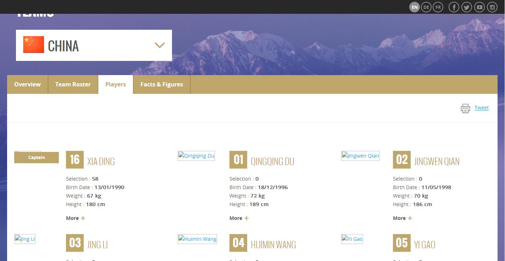Click weight value 67 kg

pyautogui.click(x=94, y=196)
